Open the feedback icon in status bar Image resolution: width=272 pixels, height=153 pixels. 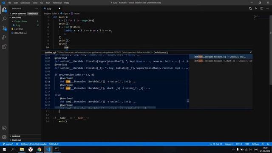coord(263,144)
